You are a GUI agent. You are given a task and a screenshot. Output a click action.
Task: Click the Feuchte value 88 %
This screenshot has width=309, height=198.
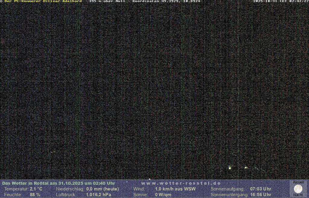coord(35,195)
